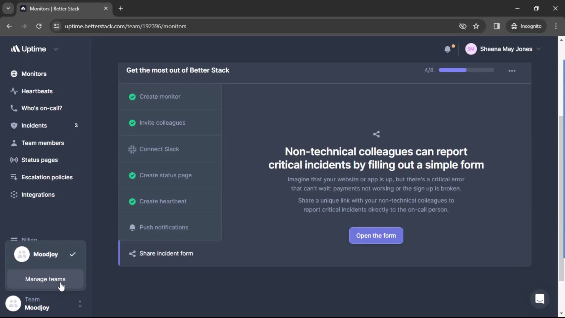Click the Push notifications bell icon

tap(132, 228)
